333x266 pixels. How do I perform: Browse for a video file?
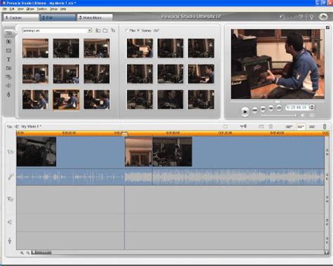[x=98, y=30]
